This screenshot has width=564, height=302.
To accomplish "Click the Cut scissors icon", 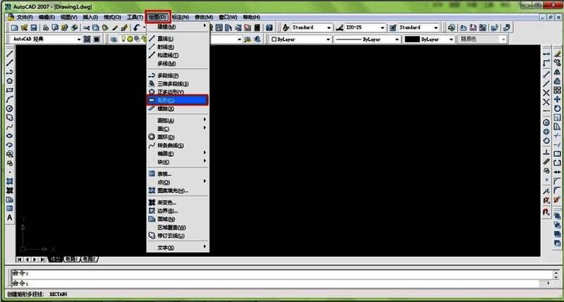I will (x=86, y=27).
